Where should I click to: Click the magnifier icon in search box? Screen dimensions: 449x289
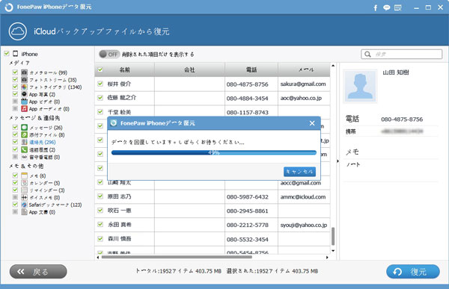click(x=368, y=54)
